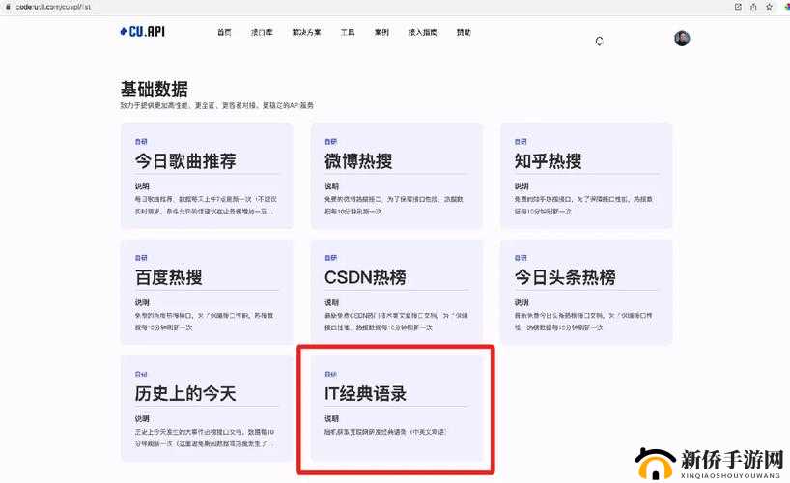Open the user avatar profile menu
This screenshot has height=483, width=790.
682,39
